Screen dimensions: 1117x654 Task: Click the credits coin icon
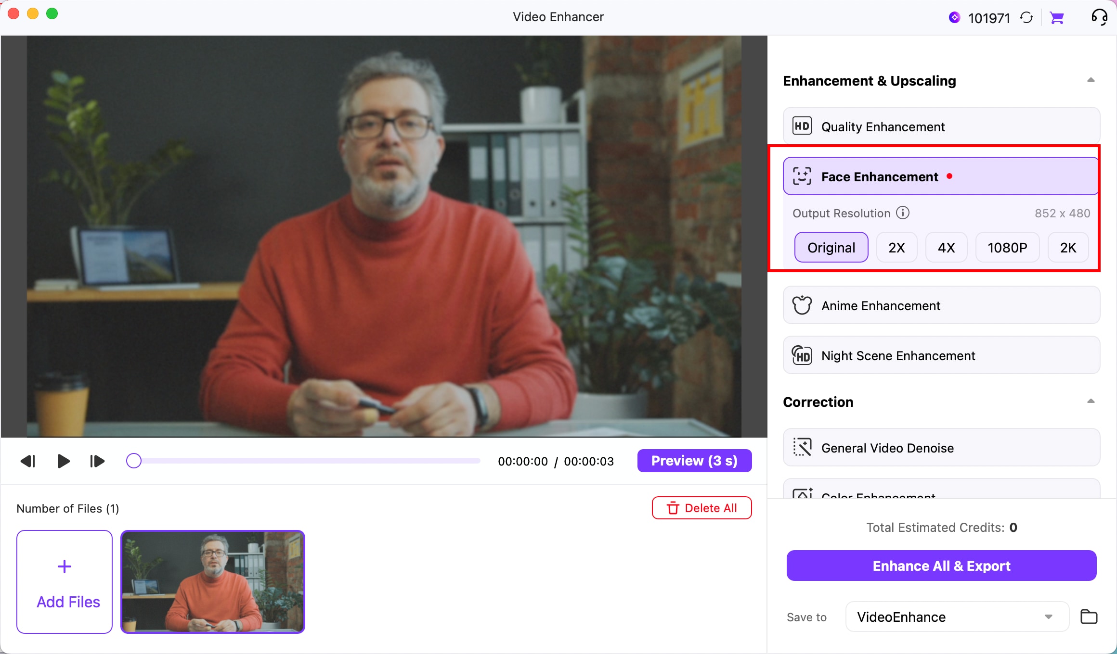954,18
